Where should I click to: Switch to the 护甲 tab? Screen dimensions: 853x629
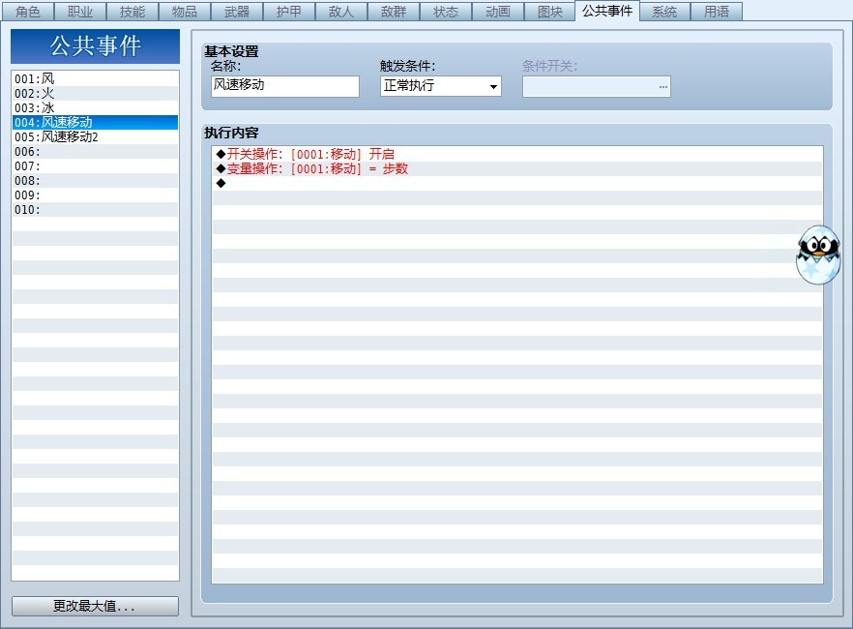point(289,12)
